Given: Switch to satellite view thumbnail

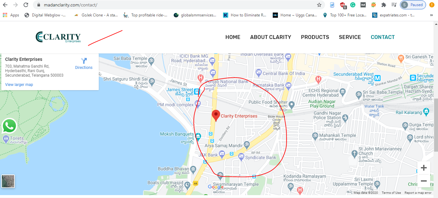Looking at the screenshot, I should point(8,181).
